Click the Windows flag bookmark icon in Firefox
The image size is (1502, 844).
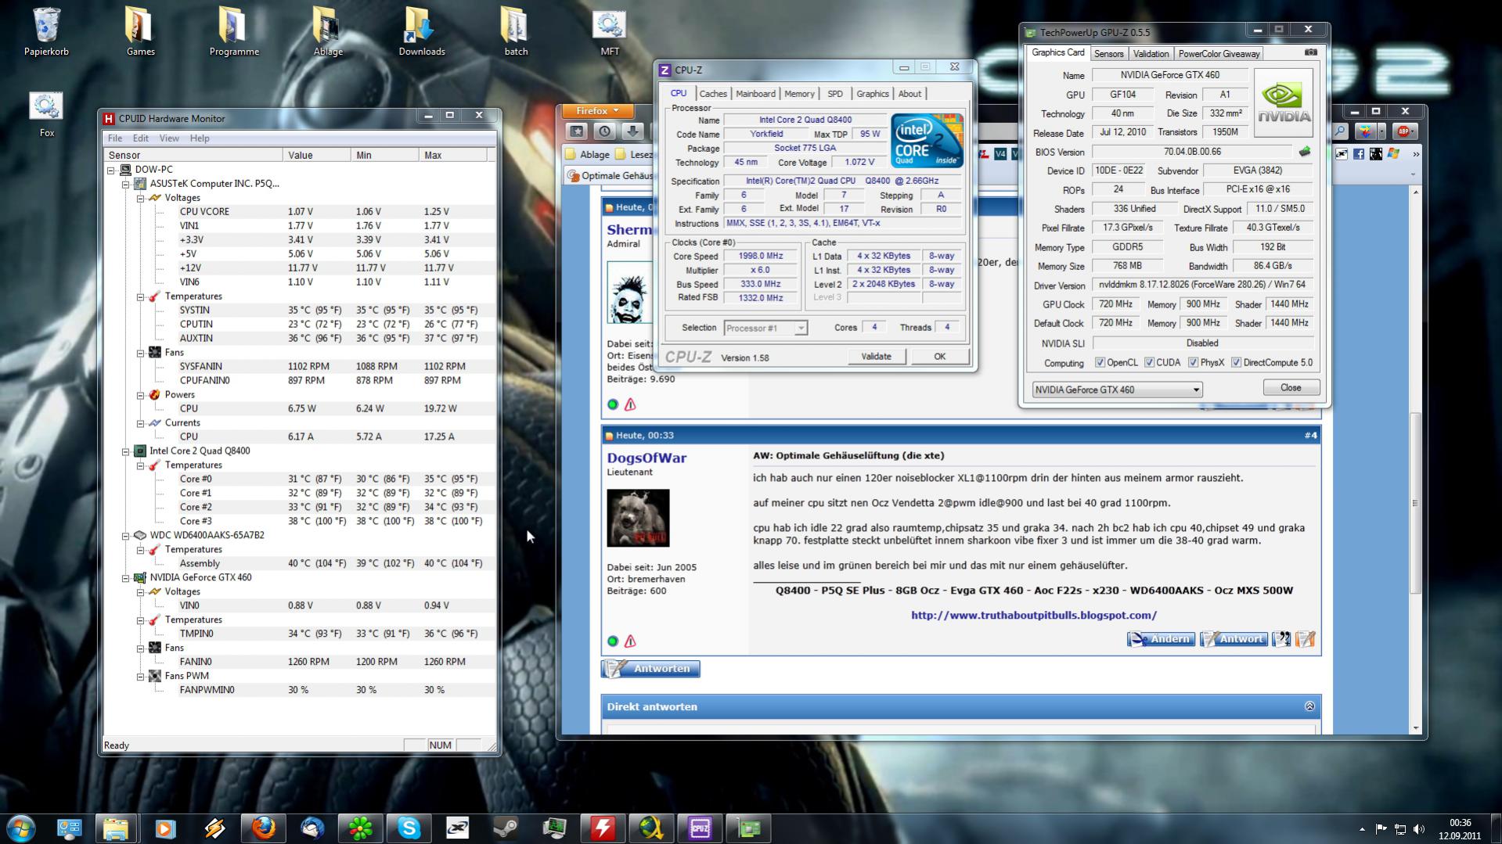(1393, 154)
